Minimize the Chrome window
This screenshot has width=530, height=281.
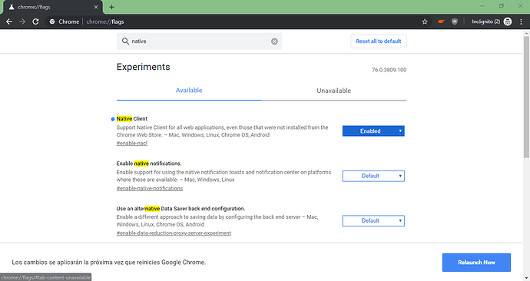(x=482, y=6)
